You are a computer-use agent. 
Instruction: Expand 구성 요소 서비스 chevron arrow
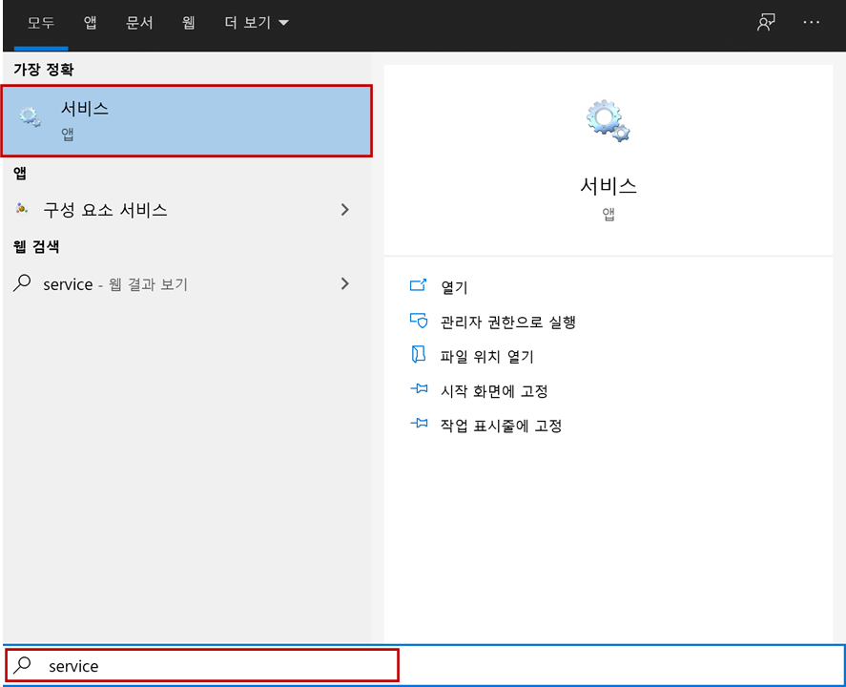click(344, 209)
